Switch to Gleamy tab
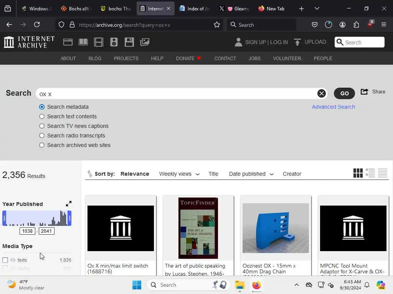Screen dimensions: 393x294 [234, 8]
